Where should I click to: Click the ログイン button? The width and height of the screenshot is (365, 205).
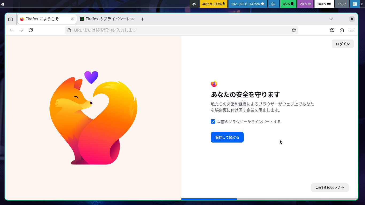click(x=343, y=44)
